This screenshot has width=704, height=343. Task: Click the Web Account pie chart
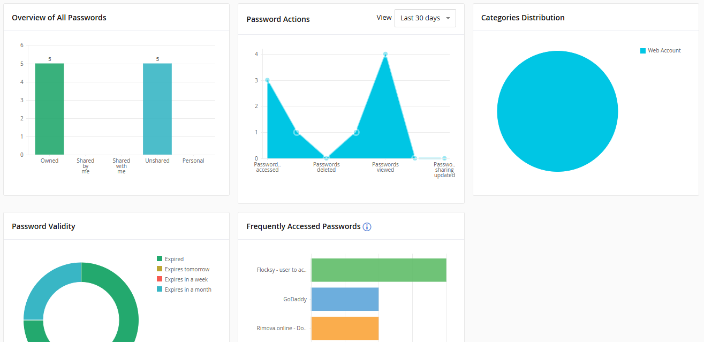(x=557, y=111)
